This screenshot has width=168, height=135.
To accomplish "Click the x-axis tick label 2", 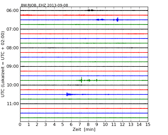I will [x=37, y=125].
